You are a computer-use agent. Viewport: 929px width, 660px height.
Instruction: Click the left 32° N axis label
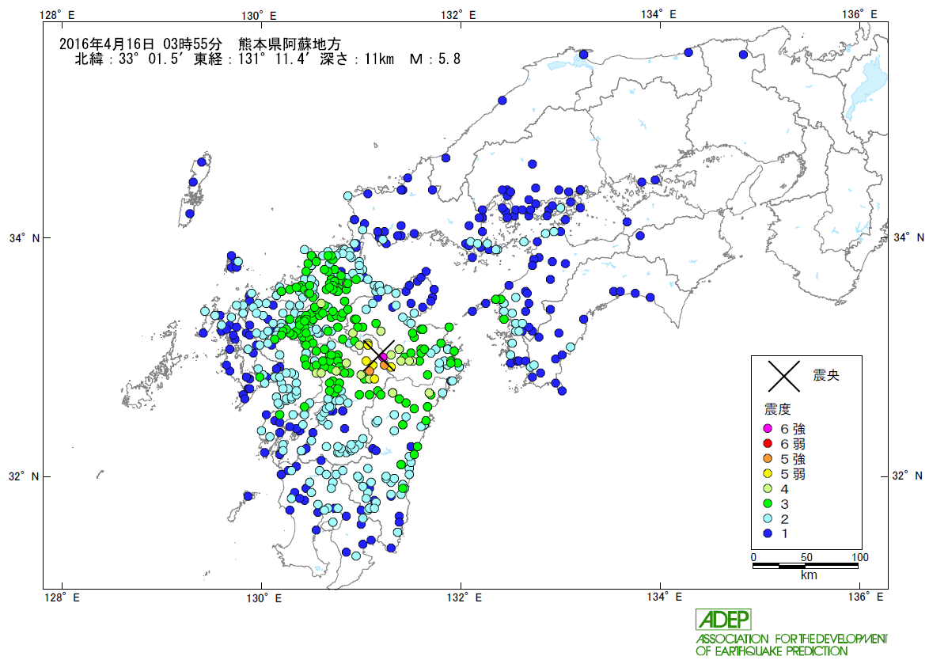(24, 476)
